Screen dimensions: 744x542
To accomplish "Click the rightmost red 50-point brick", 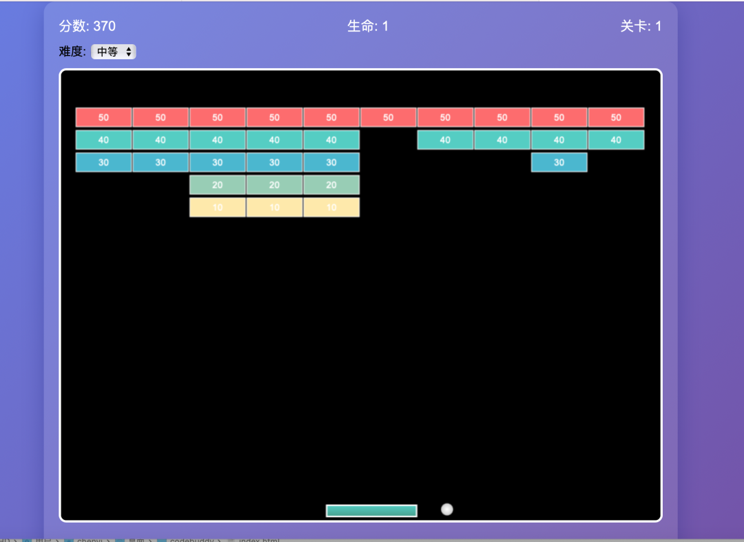I will (x=616, y=117).
